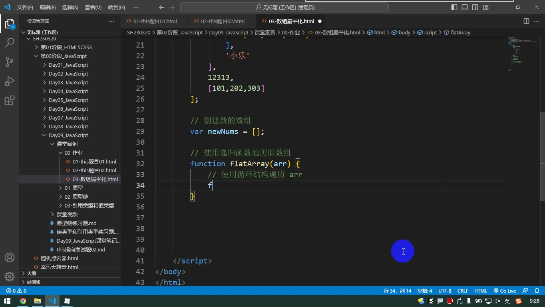Viewport: 545px width, 307px height.
Task: Open the 选择(S) menu
Action: click(x=70, y=8)
